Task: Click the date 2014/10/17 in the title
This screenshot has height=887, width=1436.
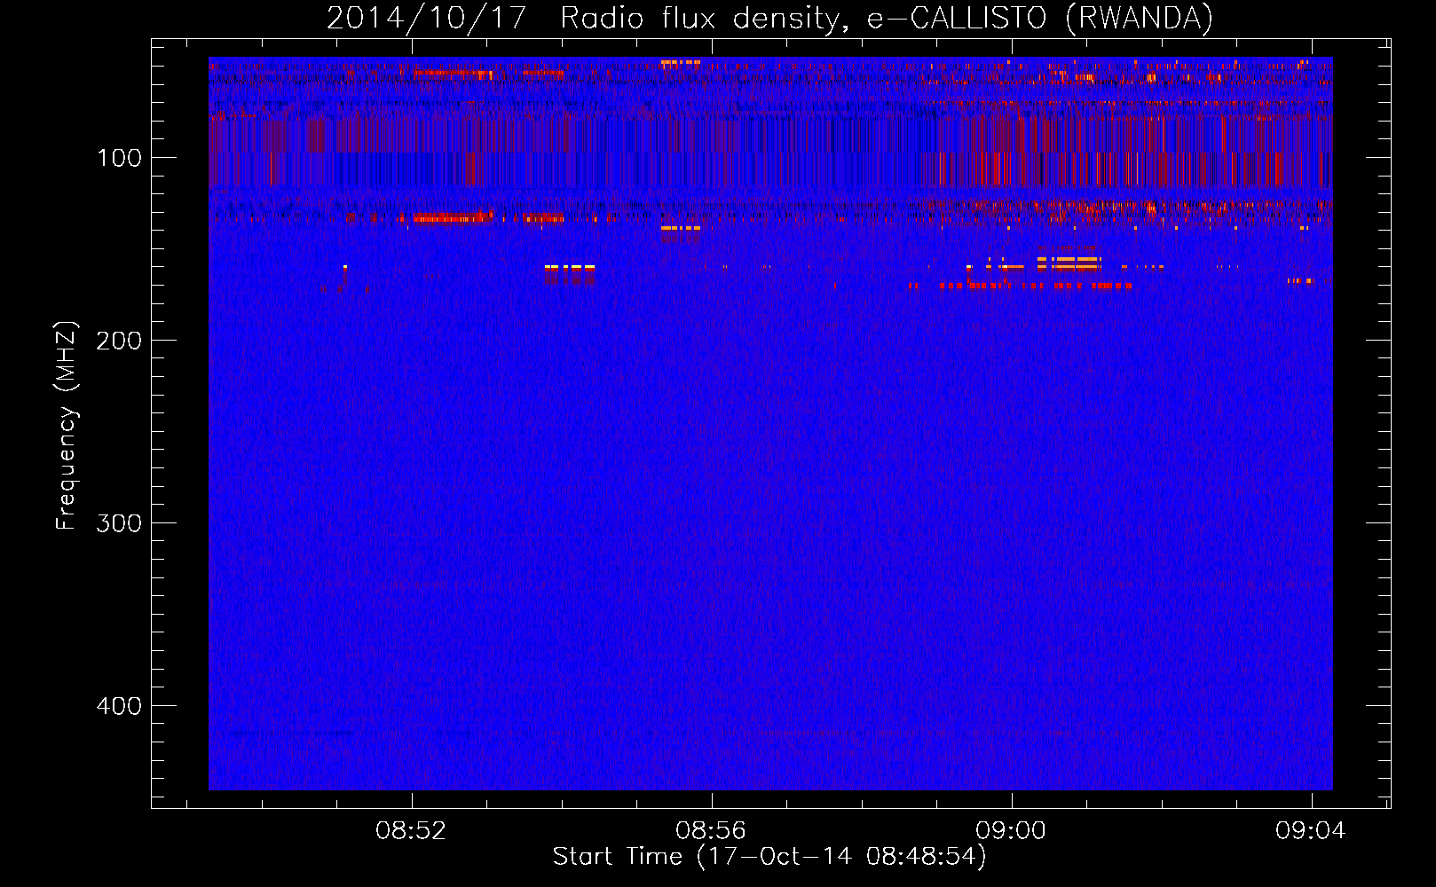Action: (427, 18)
